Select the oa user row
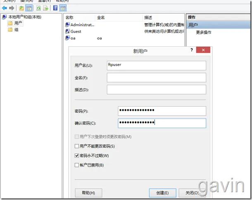Viewport: 252px width, 200px height. (124, 38)
